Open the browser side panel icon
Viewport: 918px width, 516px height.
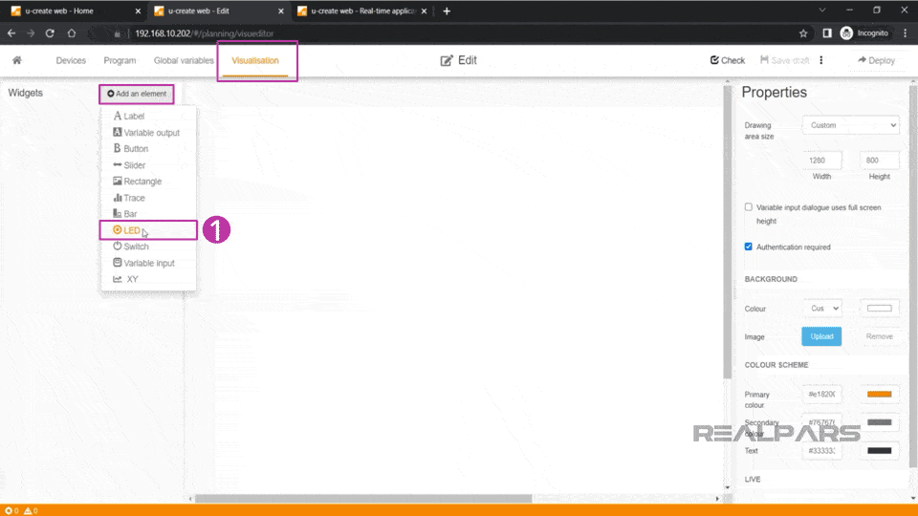point(826,33)
